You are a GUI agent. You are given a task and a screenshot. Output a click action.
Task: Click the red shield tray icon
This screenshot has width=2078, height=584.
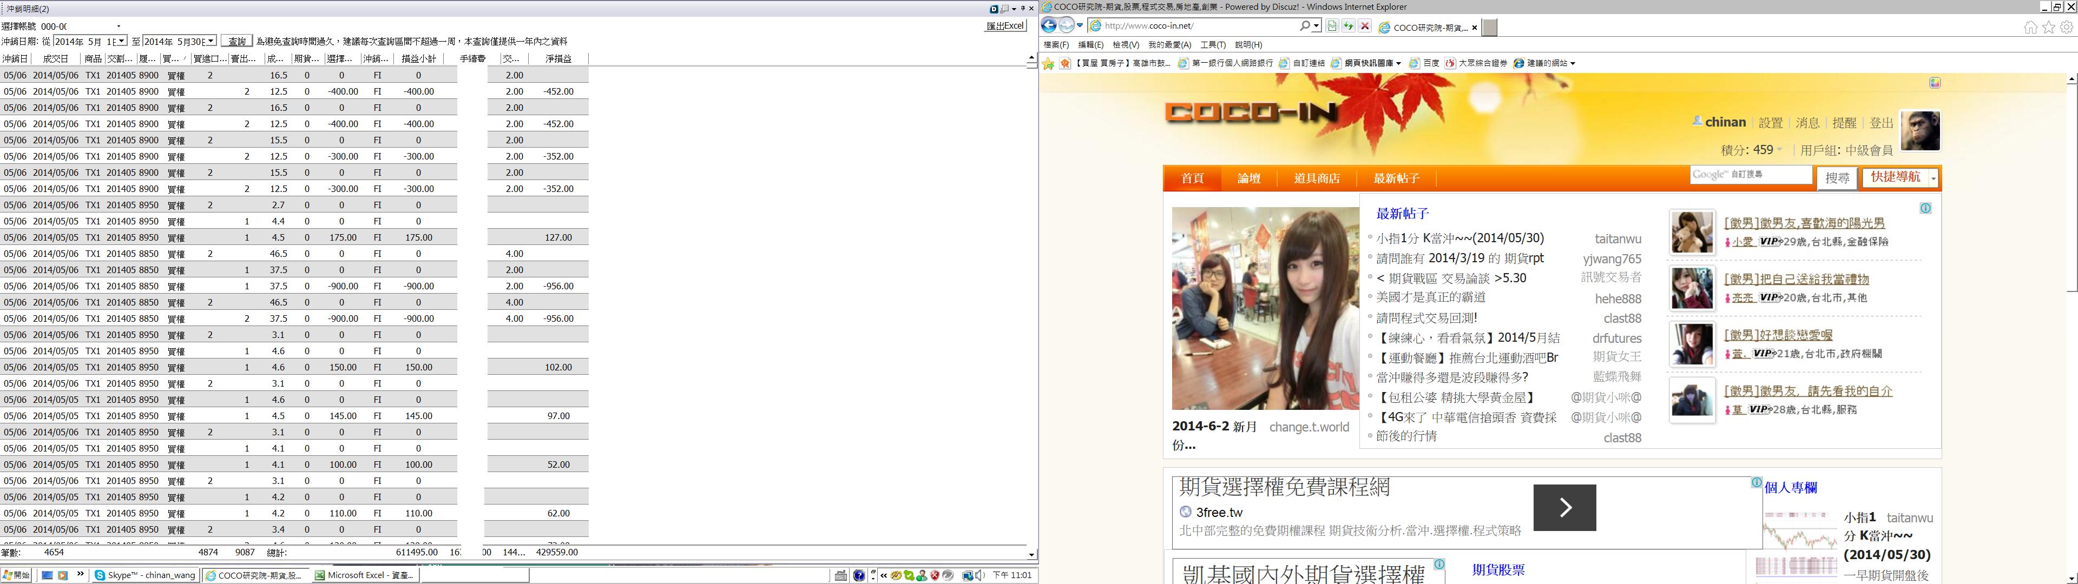935,575
